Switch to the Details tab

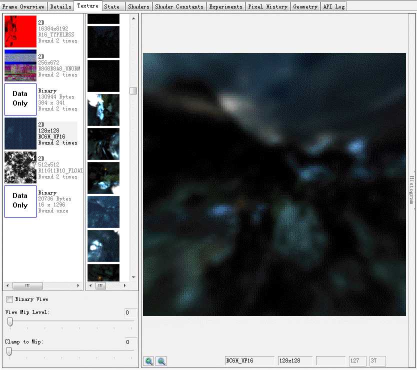pos(60,6)
